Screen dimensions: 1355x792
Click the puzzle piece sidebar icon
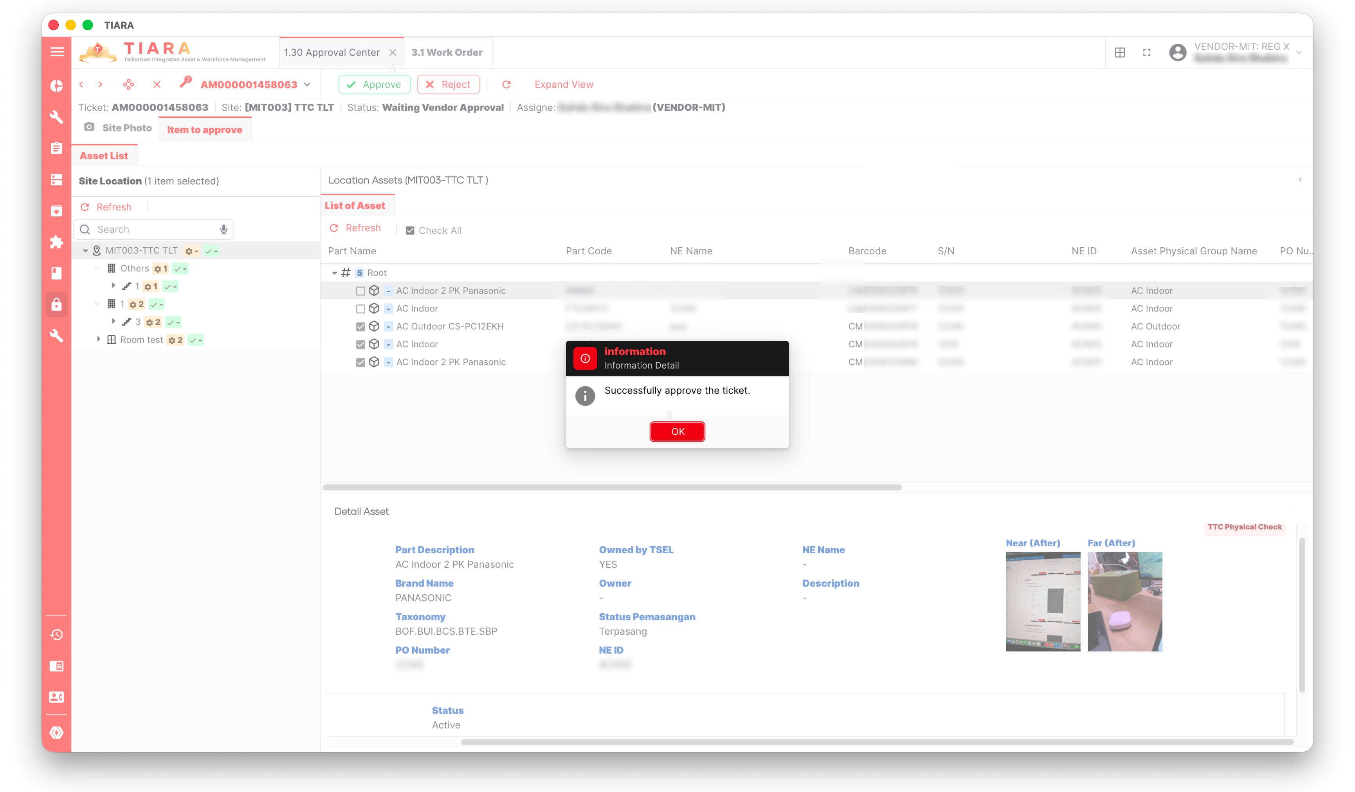[56, 242]
